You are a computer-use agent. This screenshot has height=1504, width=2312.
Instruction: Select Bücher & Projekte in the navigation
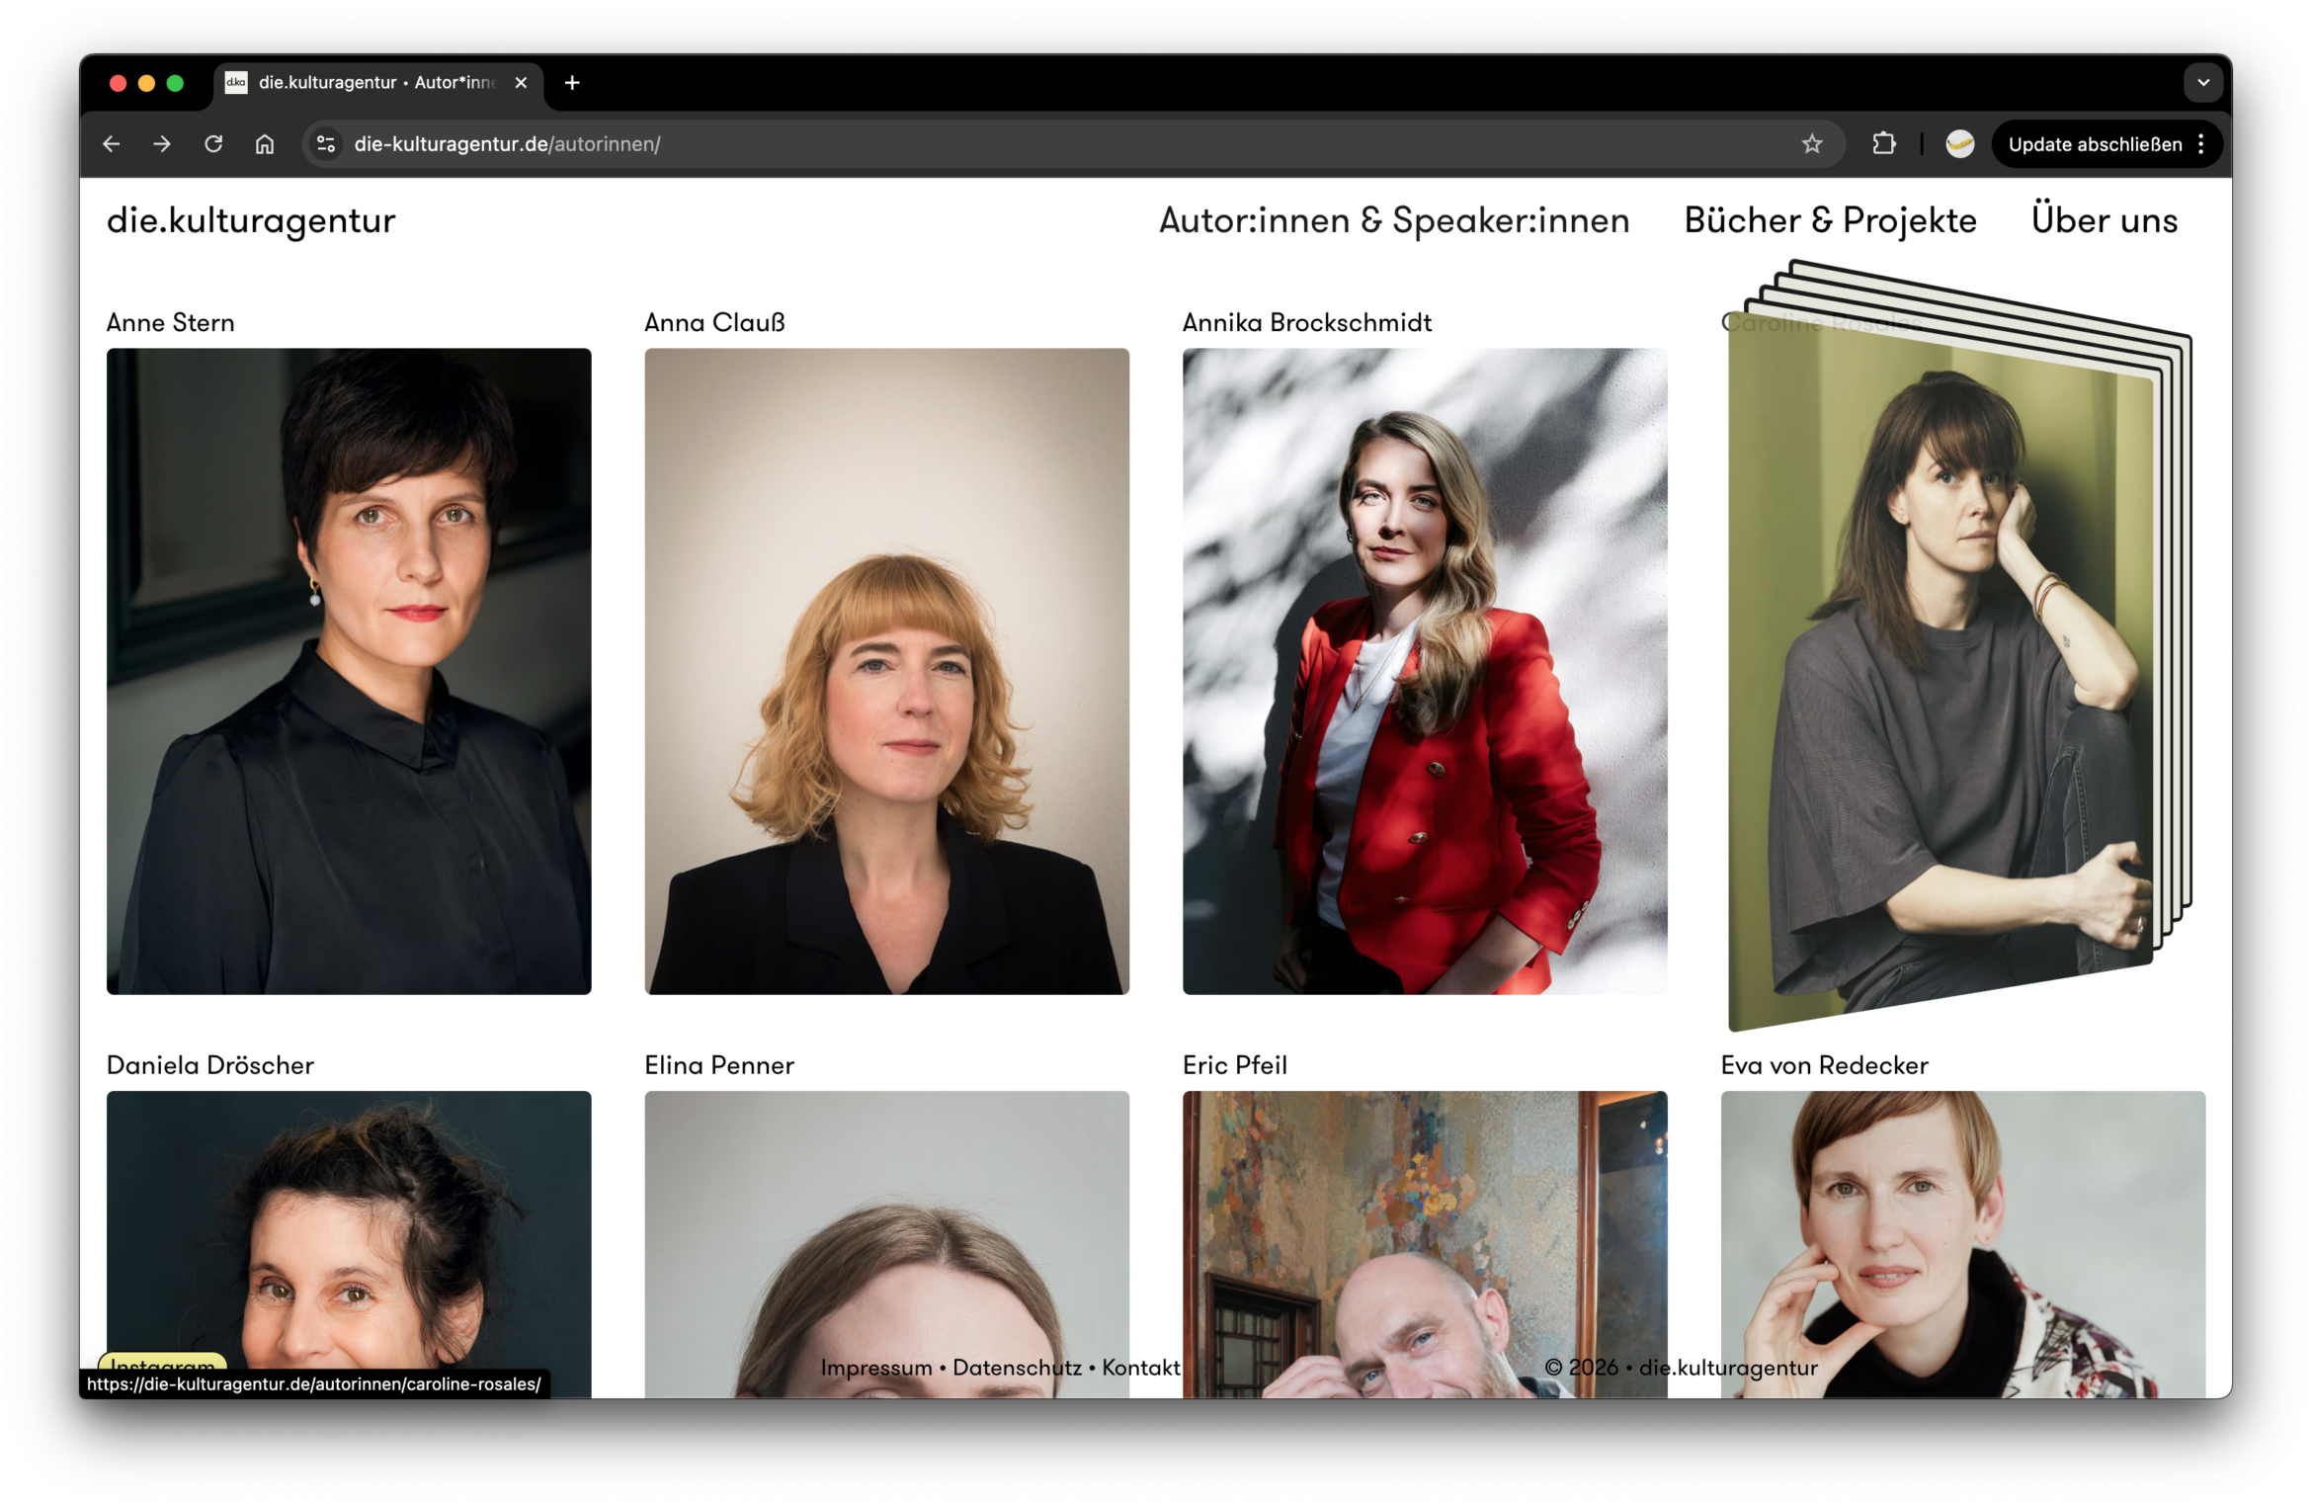click(1829, 220)
